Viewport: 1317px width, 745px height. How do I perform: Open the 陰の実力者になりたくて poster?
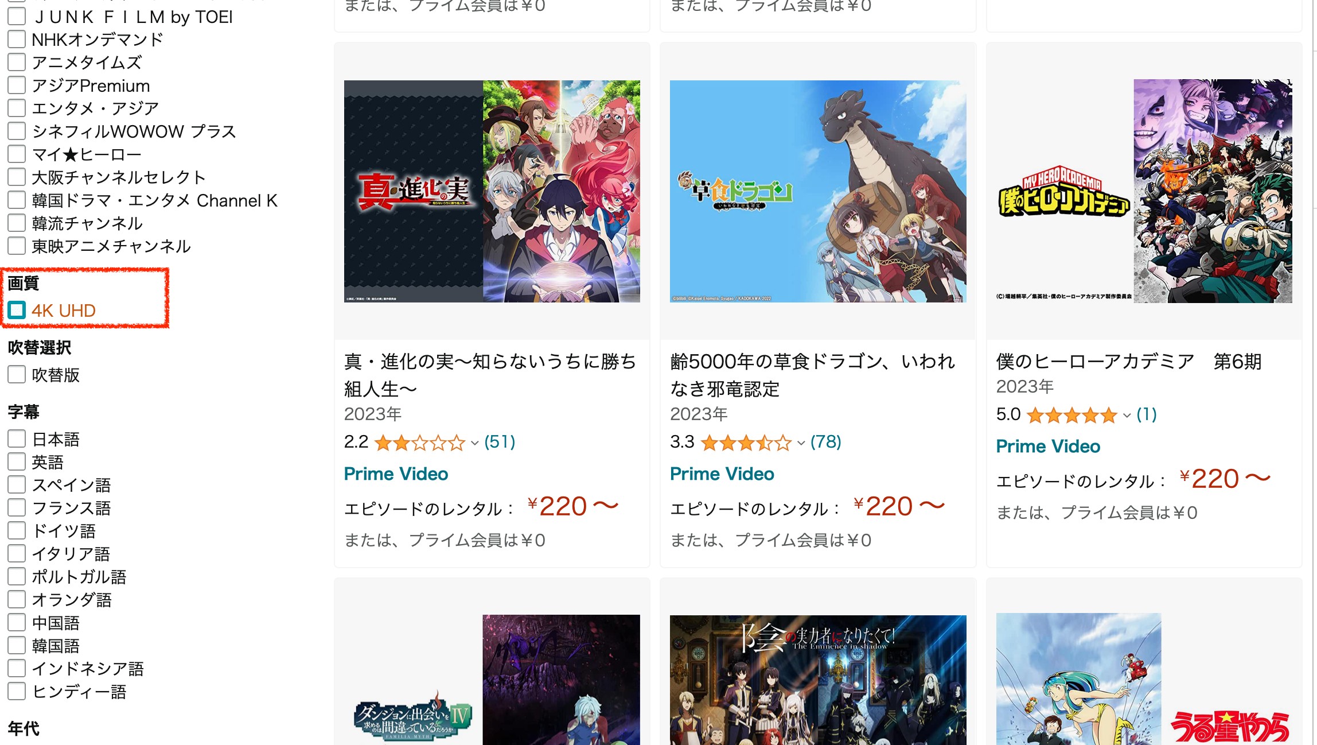tap(818, 680)
